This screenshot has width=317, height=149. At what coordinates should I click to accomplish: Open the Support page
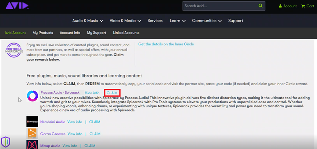[236, 21]
